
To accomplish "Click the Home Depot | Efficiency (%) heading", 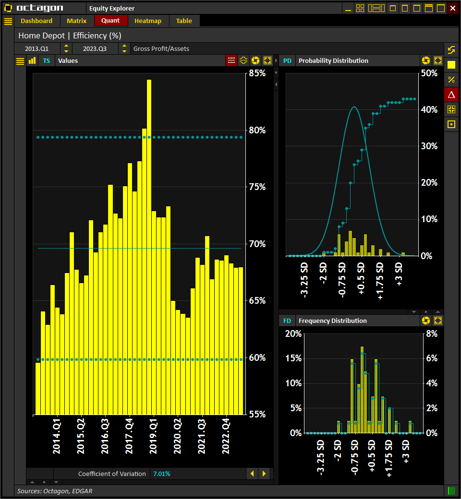I will [70, 36].
